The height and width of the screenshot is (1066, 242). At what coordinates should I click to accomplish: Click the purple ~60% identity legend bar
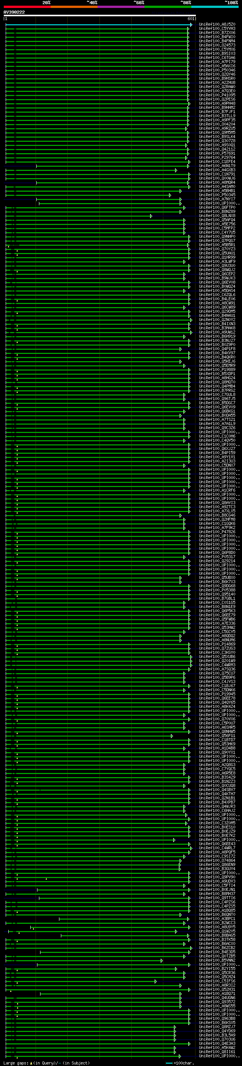click(121, 7)
